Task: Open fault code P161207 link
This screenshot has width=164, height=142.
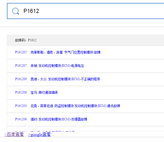Action: pyautogui.click(x=21, y=66)
